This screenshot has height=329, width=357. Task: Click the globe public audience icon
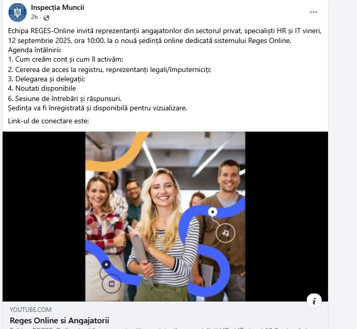coord(46,18)
